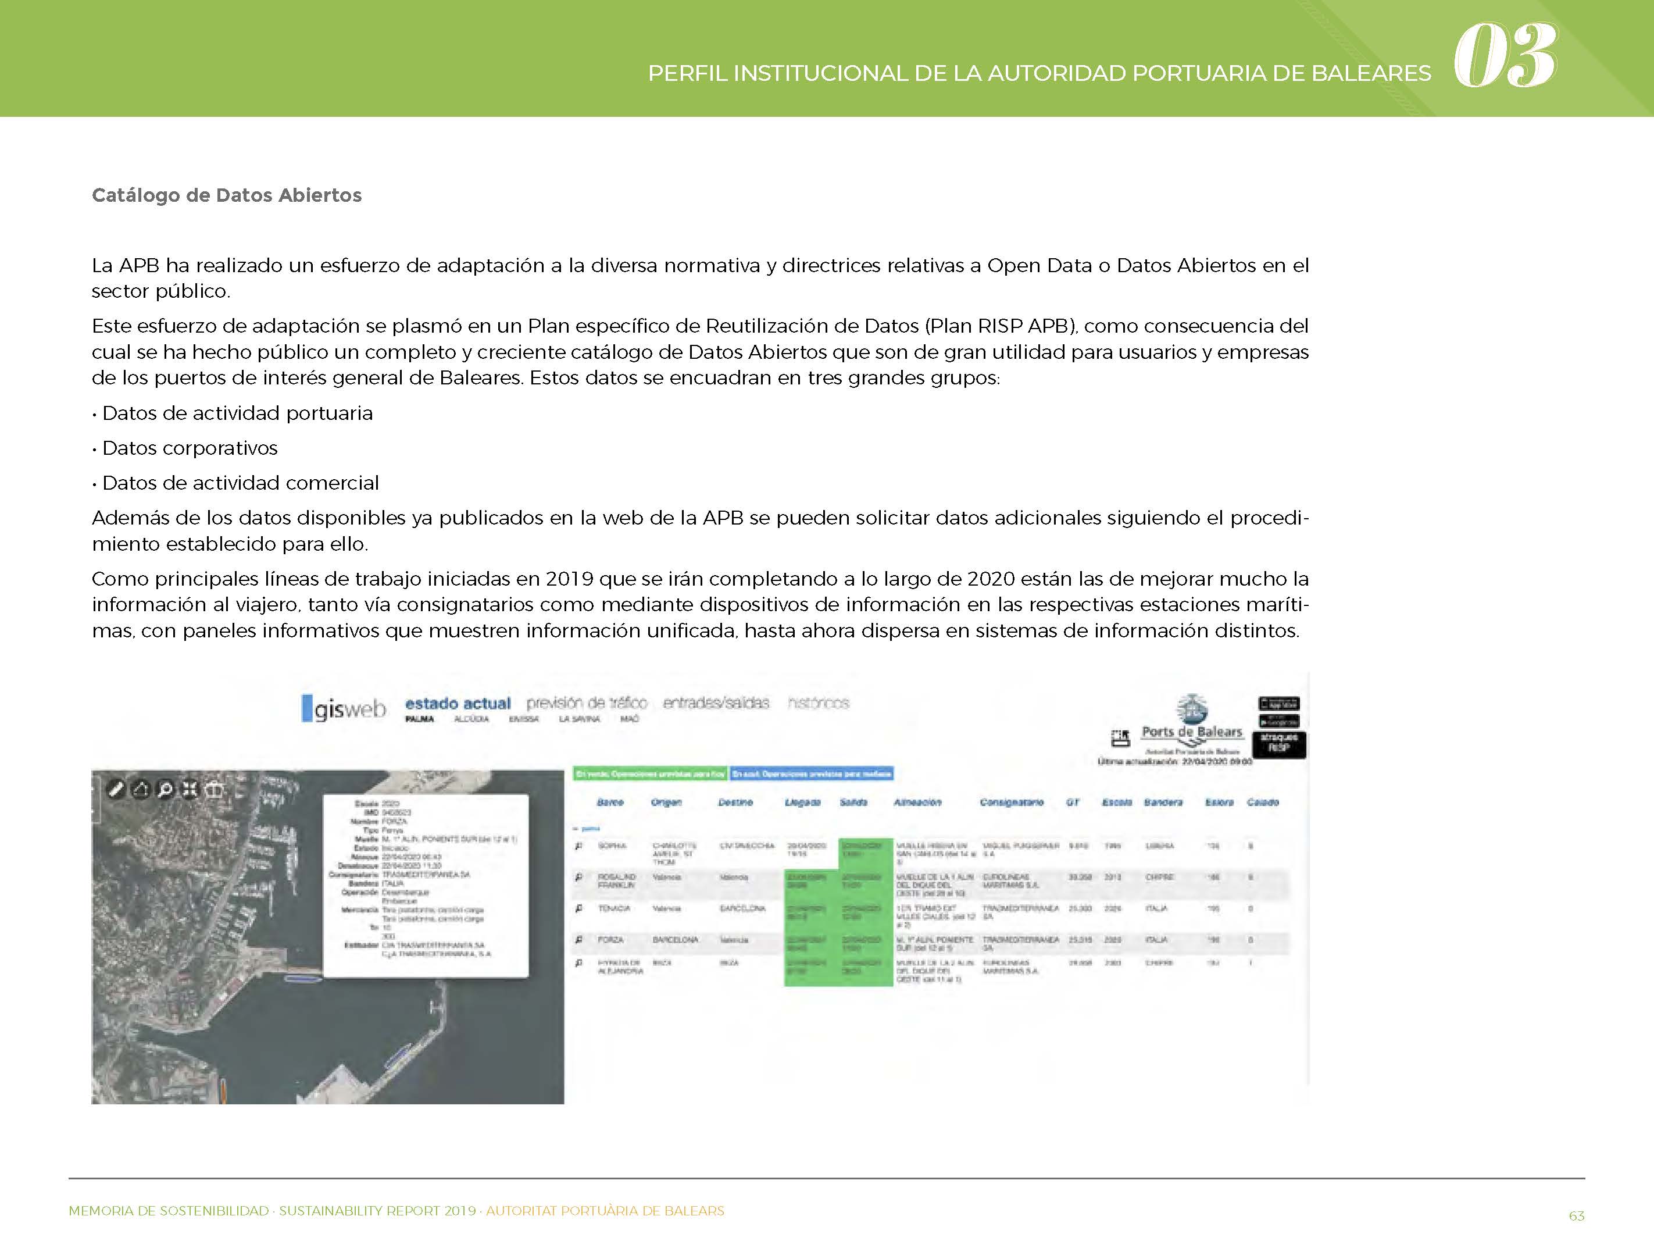Click the 'Catálogo de Datos Abiertos' heading
The image size is (1654, 1241).
[x=227, y=195]
